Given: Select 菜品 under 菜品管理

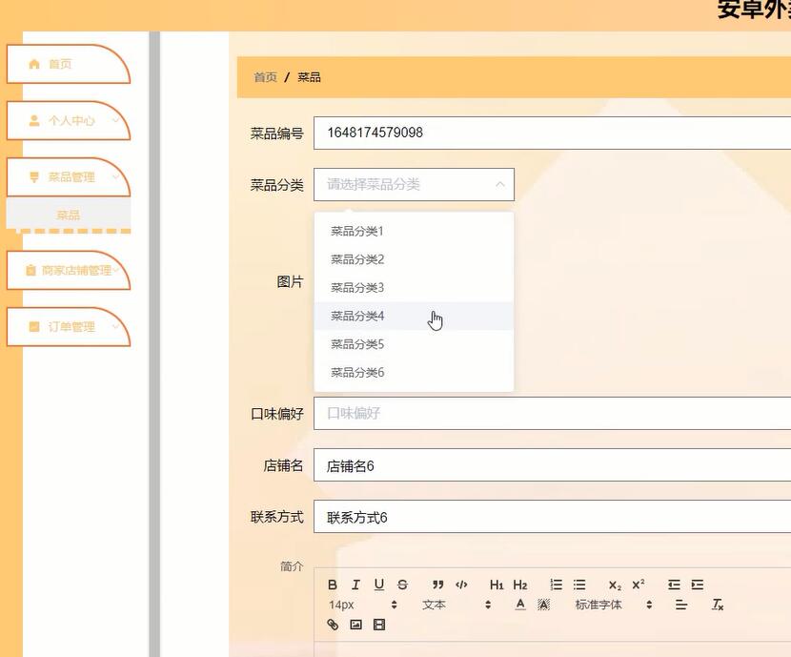Looking at the screenshot, I should click(69, 215).
